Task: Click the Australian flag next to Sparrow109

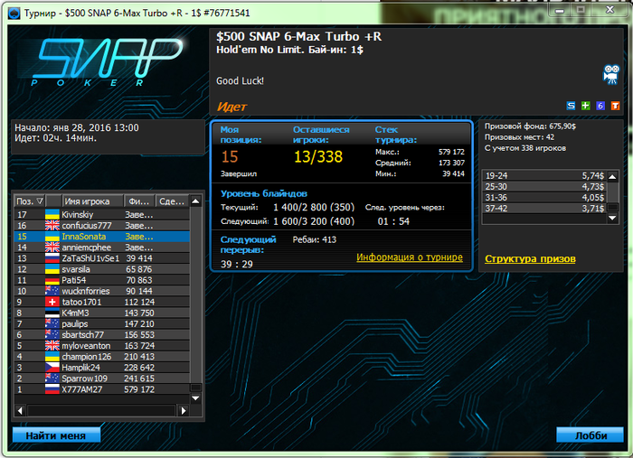Action: 52,379
